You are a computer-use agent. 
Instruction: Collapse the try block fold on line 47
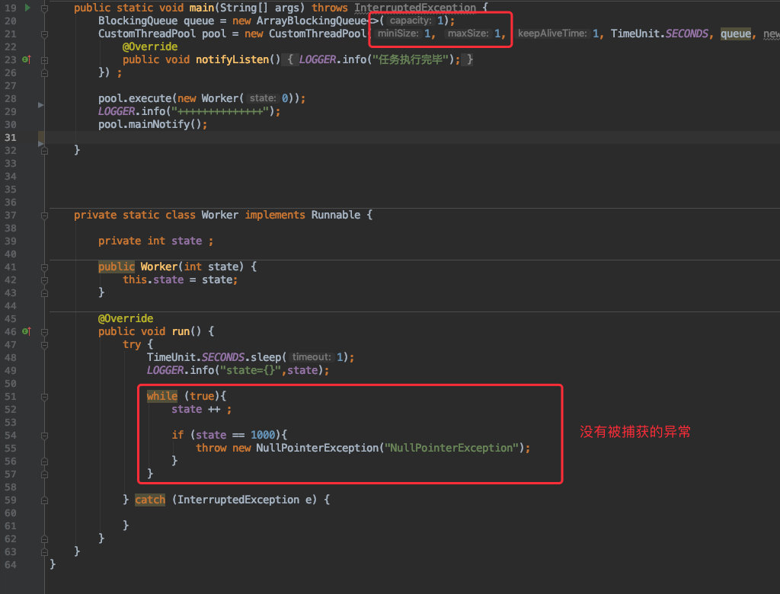coord(44,345)
